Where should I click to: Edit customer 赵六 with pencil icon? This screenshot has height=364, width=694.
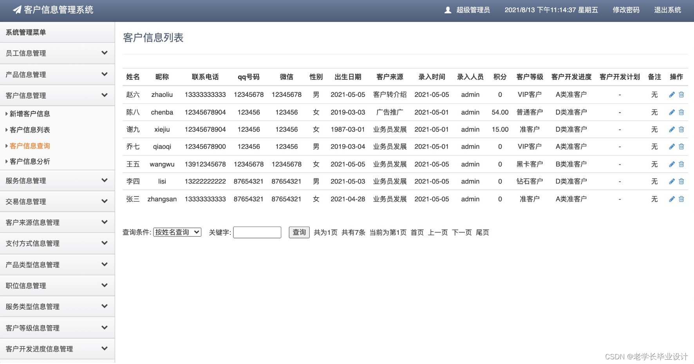tap(672, 94)
